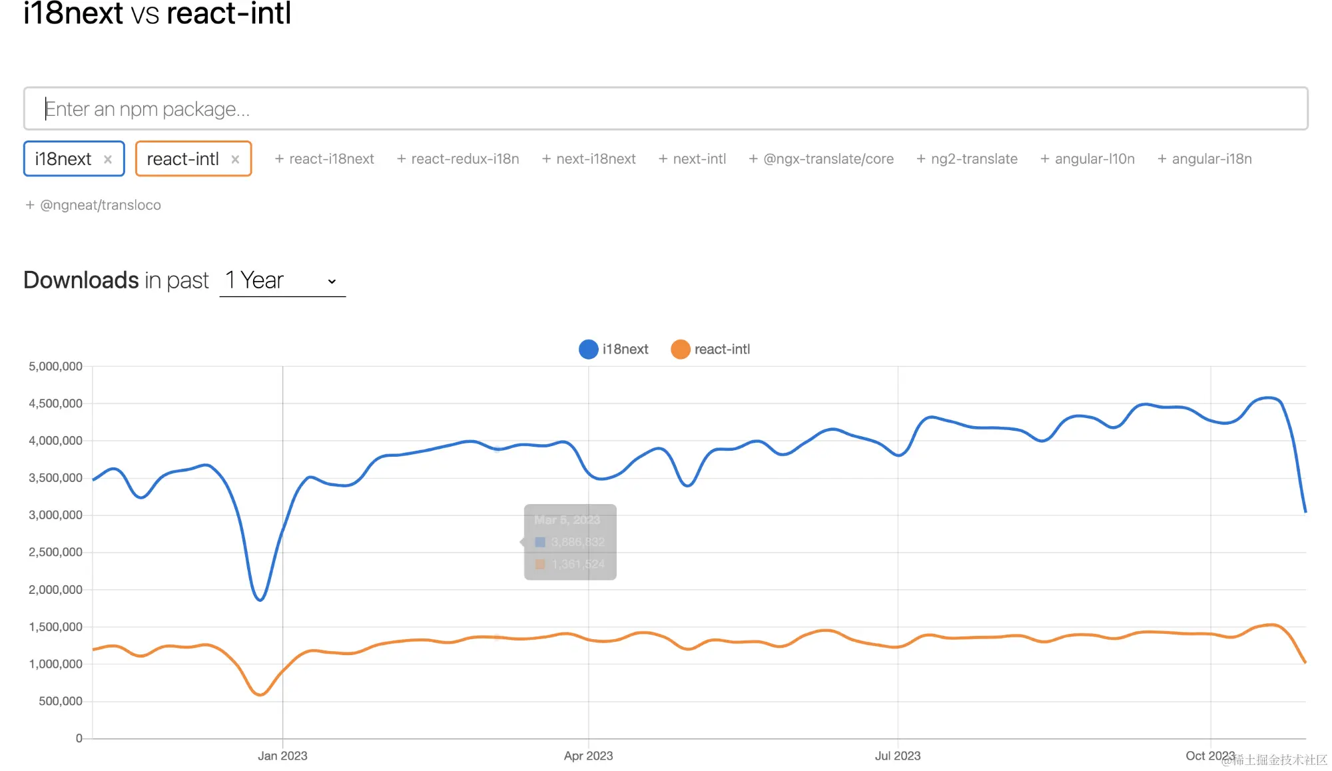Click the i18next legend label
The height and width of the screenshot is (771, 1332).
tap(625, 350)
